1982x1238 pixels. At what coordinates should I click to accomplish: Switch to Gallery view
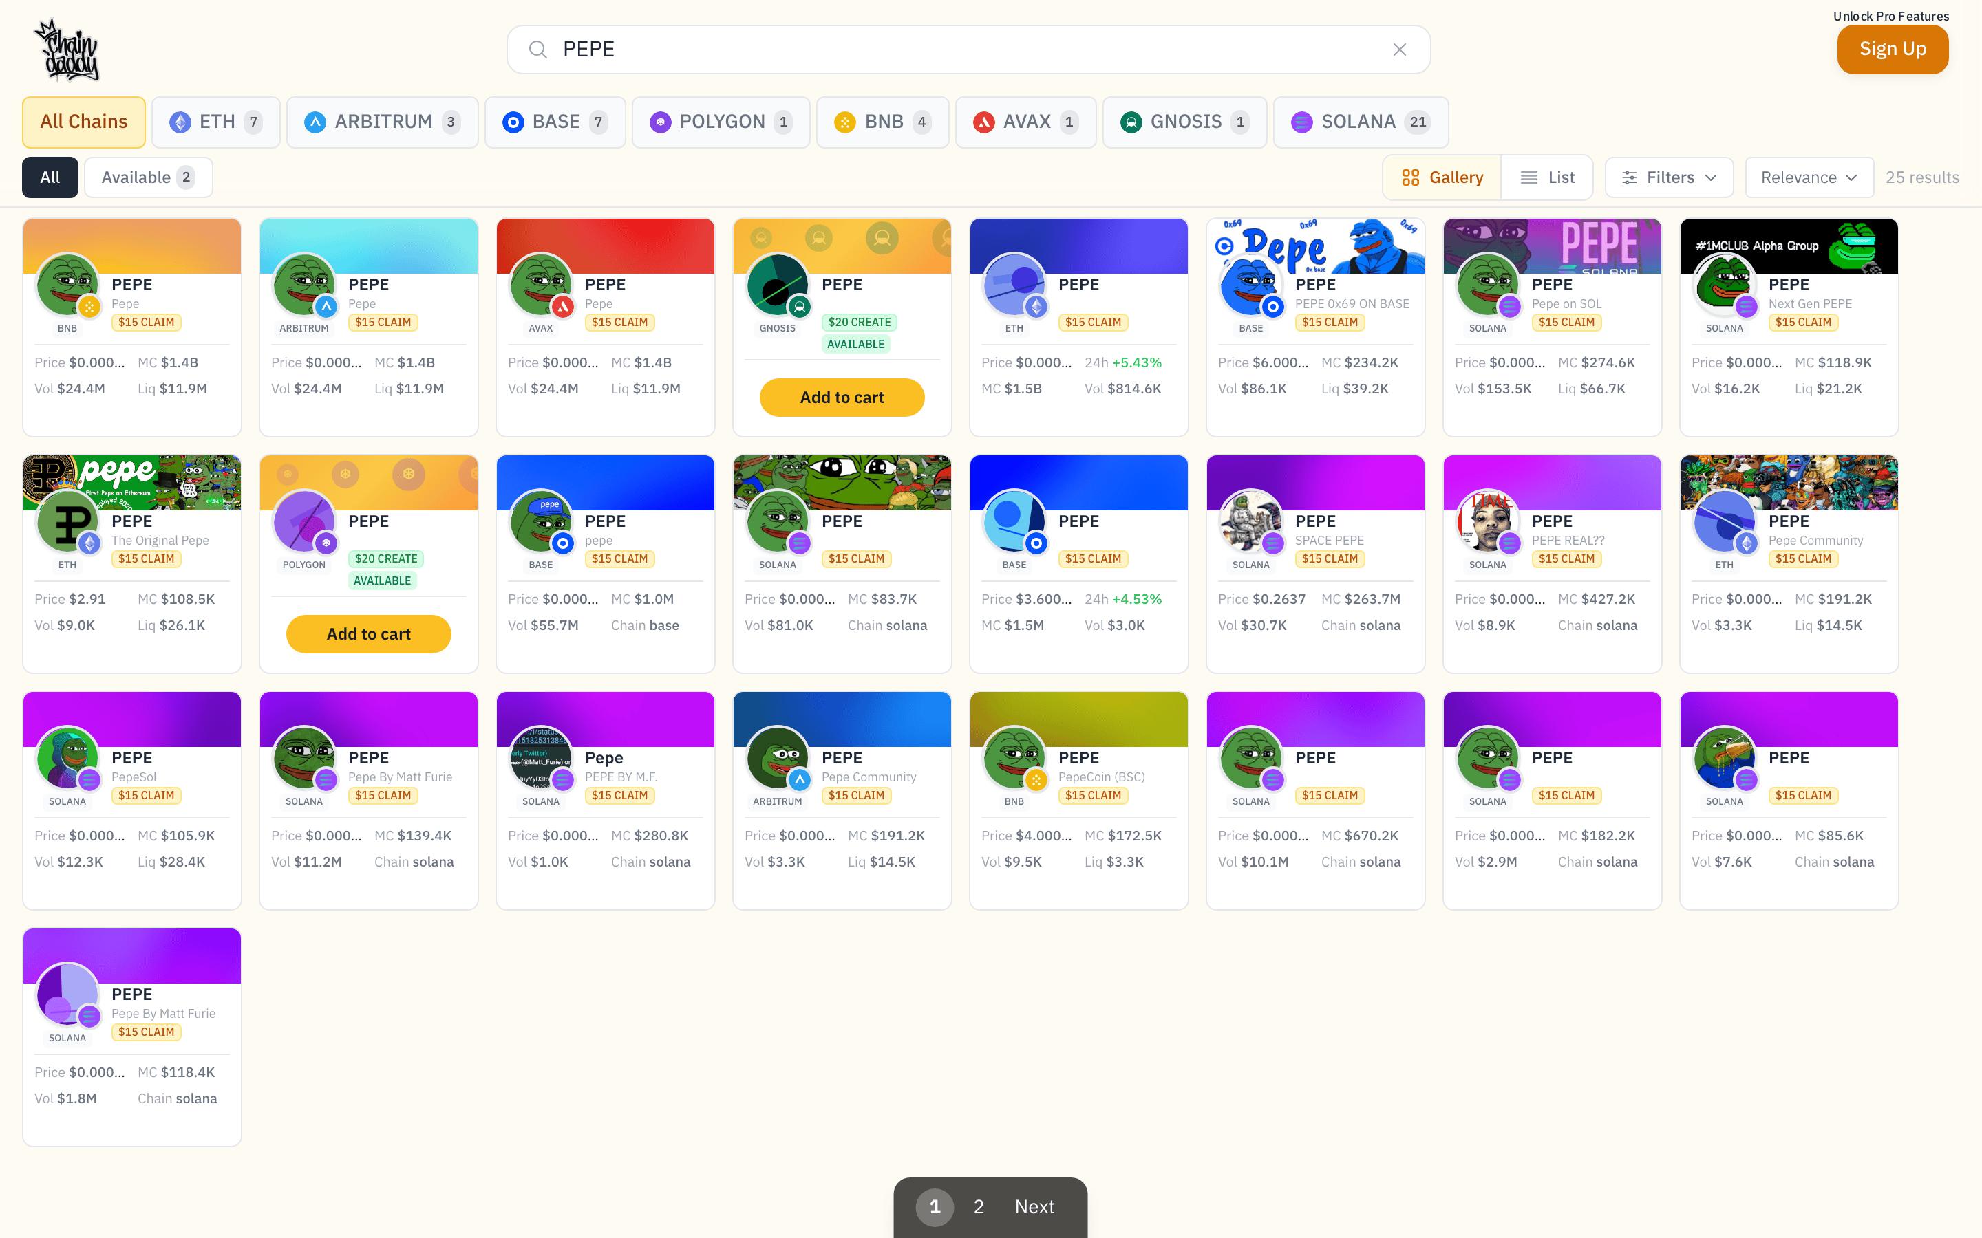coord(1442,177)
